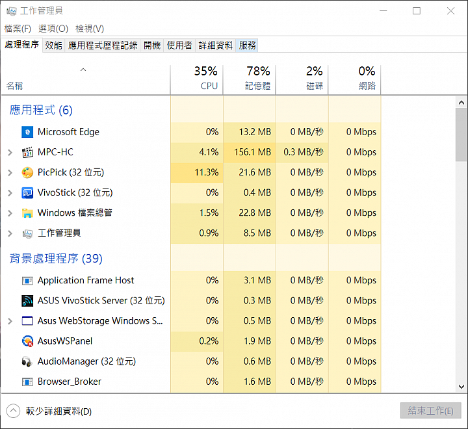Sort by the 記憶體 column header
Screen dimensions: 468x429
pyautogui.click(x=250, y=80)
